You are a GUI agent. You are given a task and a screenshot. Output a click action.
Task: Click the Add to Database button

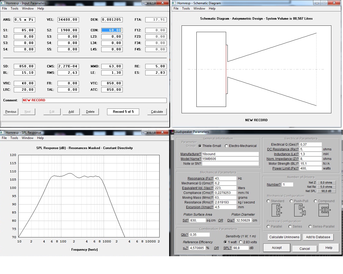(x=318, y=237)
